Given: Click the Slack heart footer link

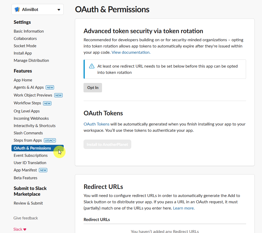Looking at the screenshot, I should pos(20,229).
